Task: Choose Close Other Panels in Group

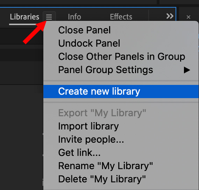Action: 121,57
